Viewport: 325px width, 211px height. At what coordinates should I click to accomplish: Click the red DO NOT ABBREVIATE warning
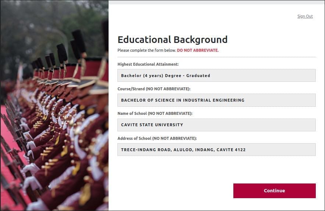tap(198, 50)
